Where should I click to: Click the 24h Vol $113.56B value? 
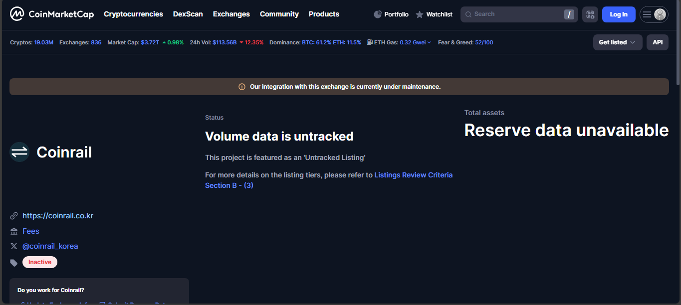225,42
